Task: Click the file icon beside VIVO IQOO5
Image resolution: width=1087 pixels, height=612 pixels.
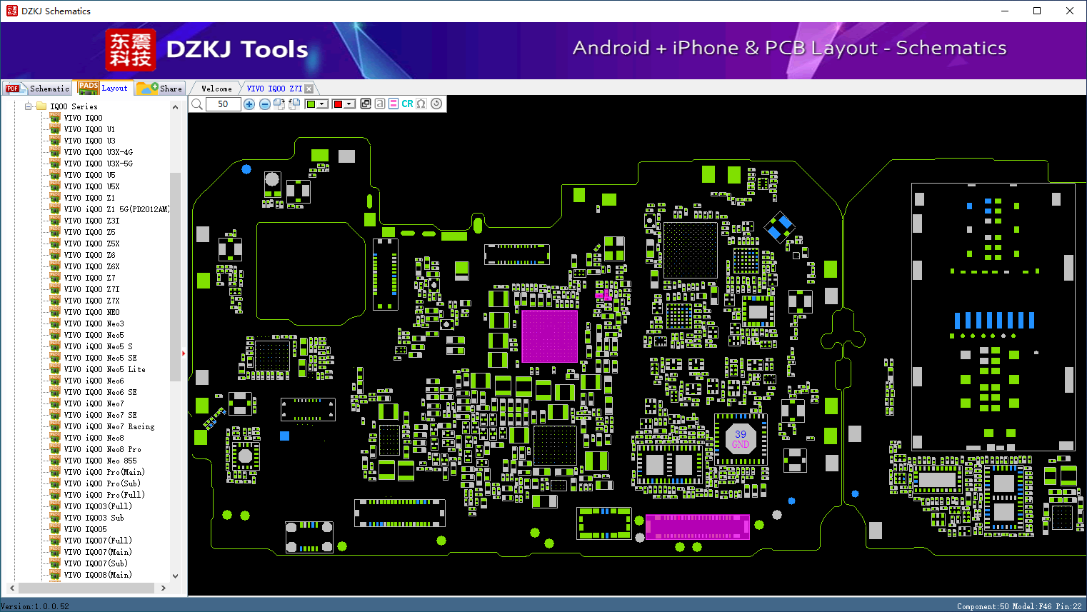Action: [x=55, y=529]
